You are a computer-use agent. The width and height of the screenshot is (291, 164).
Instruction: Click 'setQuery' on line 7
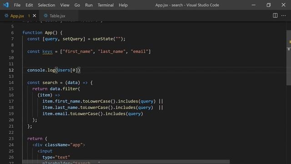73,39
